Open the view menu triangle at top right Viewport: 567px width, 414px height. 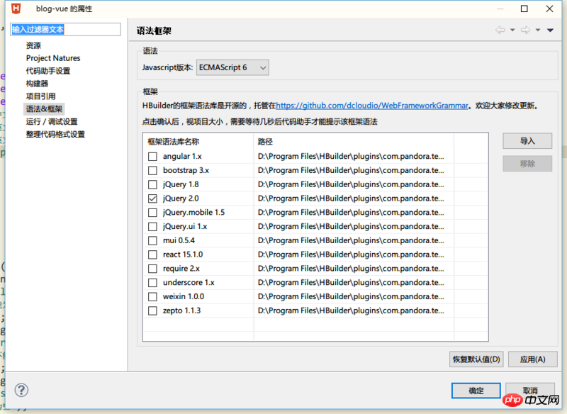[x=550, y=30]
